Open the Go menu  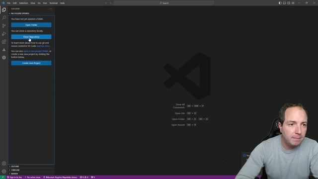click(x=39, y=3)
